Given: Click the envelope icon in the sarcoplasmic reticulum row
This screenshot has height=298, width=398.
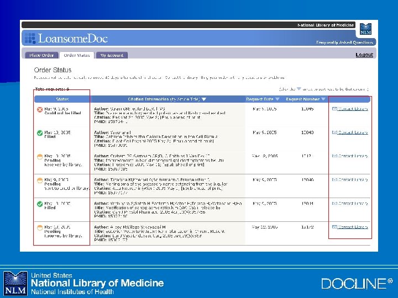Looking at the screenshot, I should tap(334, 203).
